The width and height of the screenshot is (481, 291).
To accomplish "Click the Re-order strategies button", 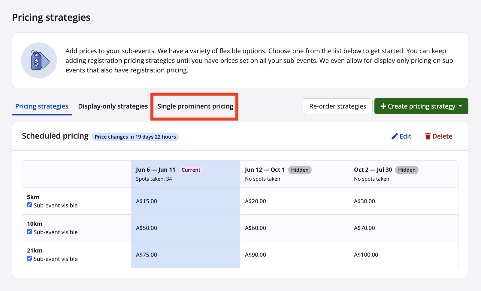I will (337, 106).
